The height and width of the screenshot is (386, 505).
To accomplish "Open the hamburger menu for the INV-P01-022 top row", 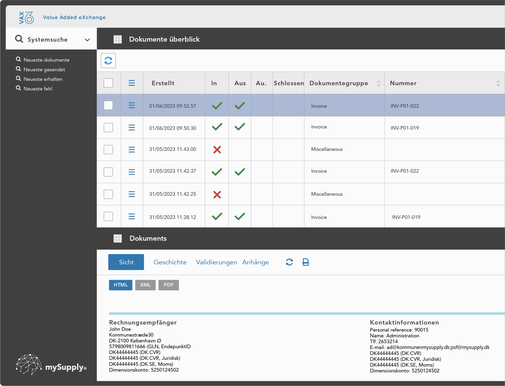I will pyautogui.click(x=132, y=105).
